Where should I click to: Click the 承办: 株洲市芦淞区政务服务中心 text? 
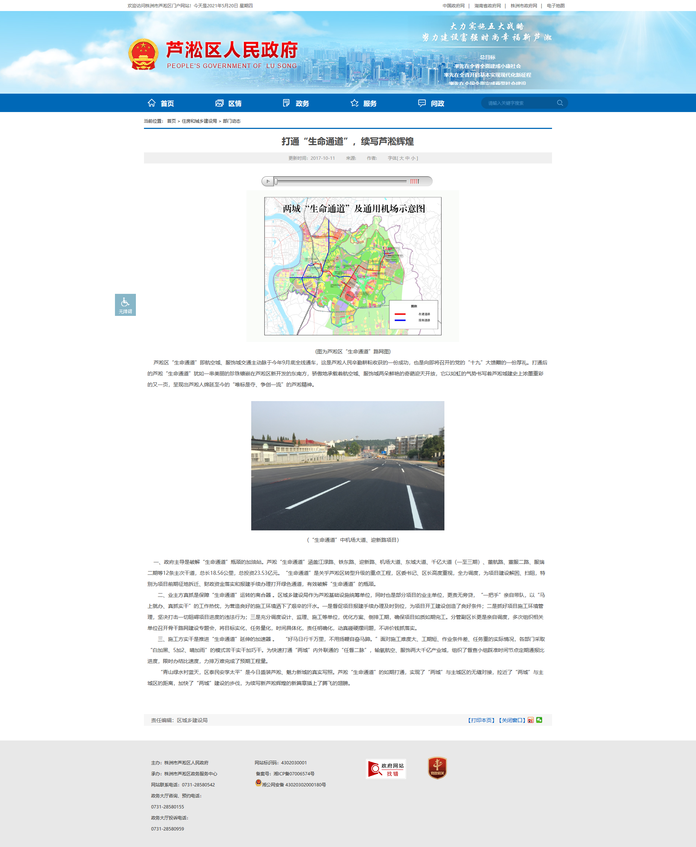(x=184, y=774)
